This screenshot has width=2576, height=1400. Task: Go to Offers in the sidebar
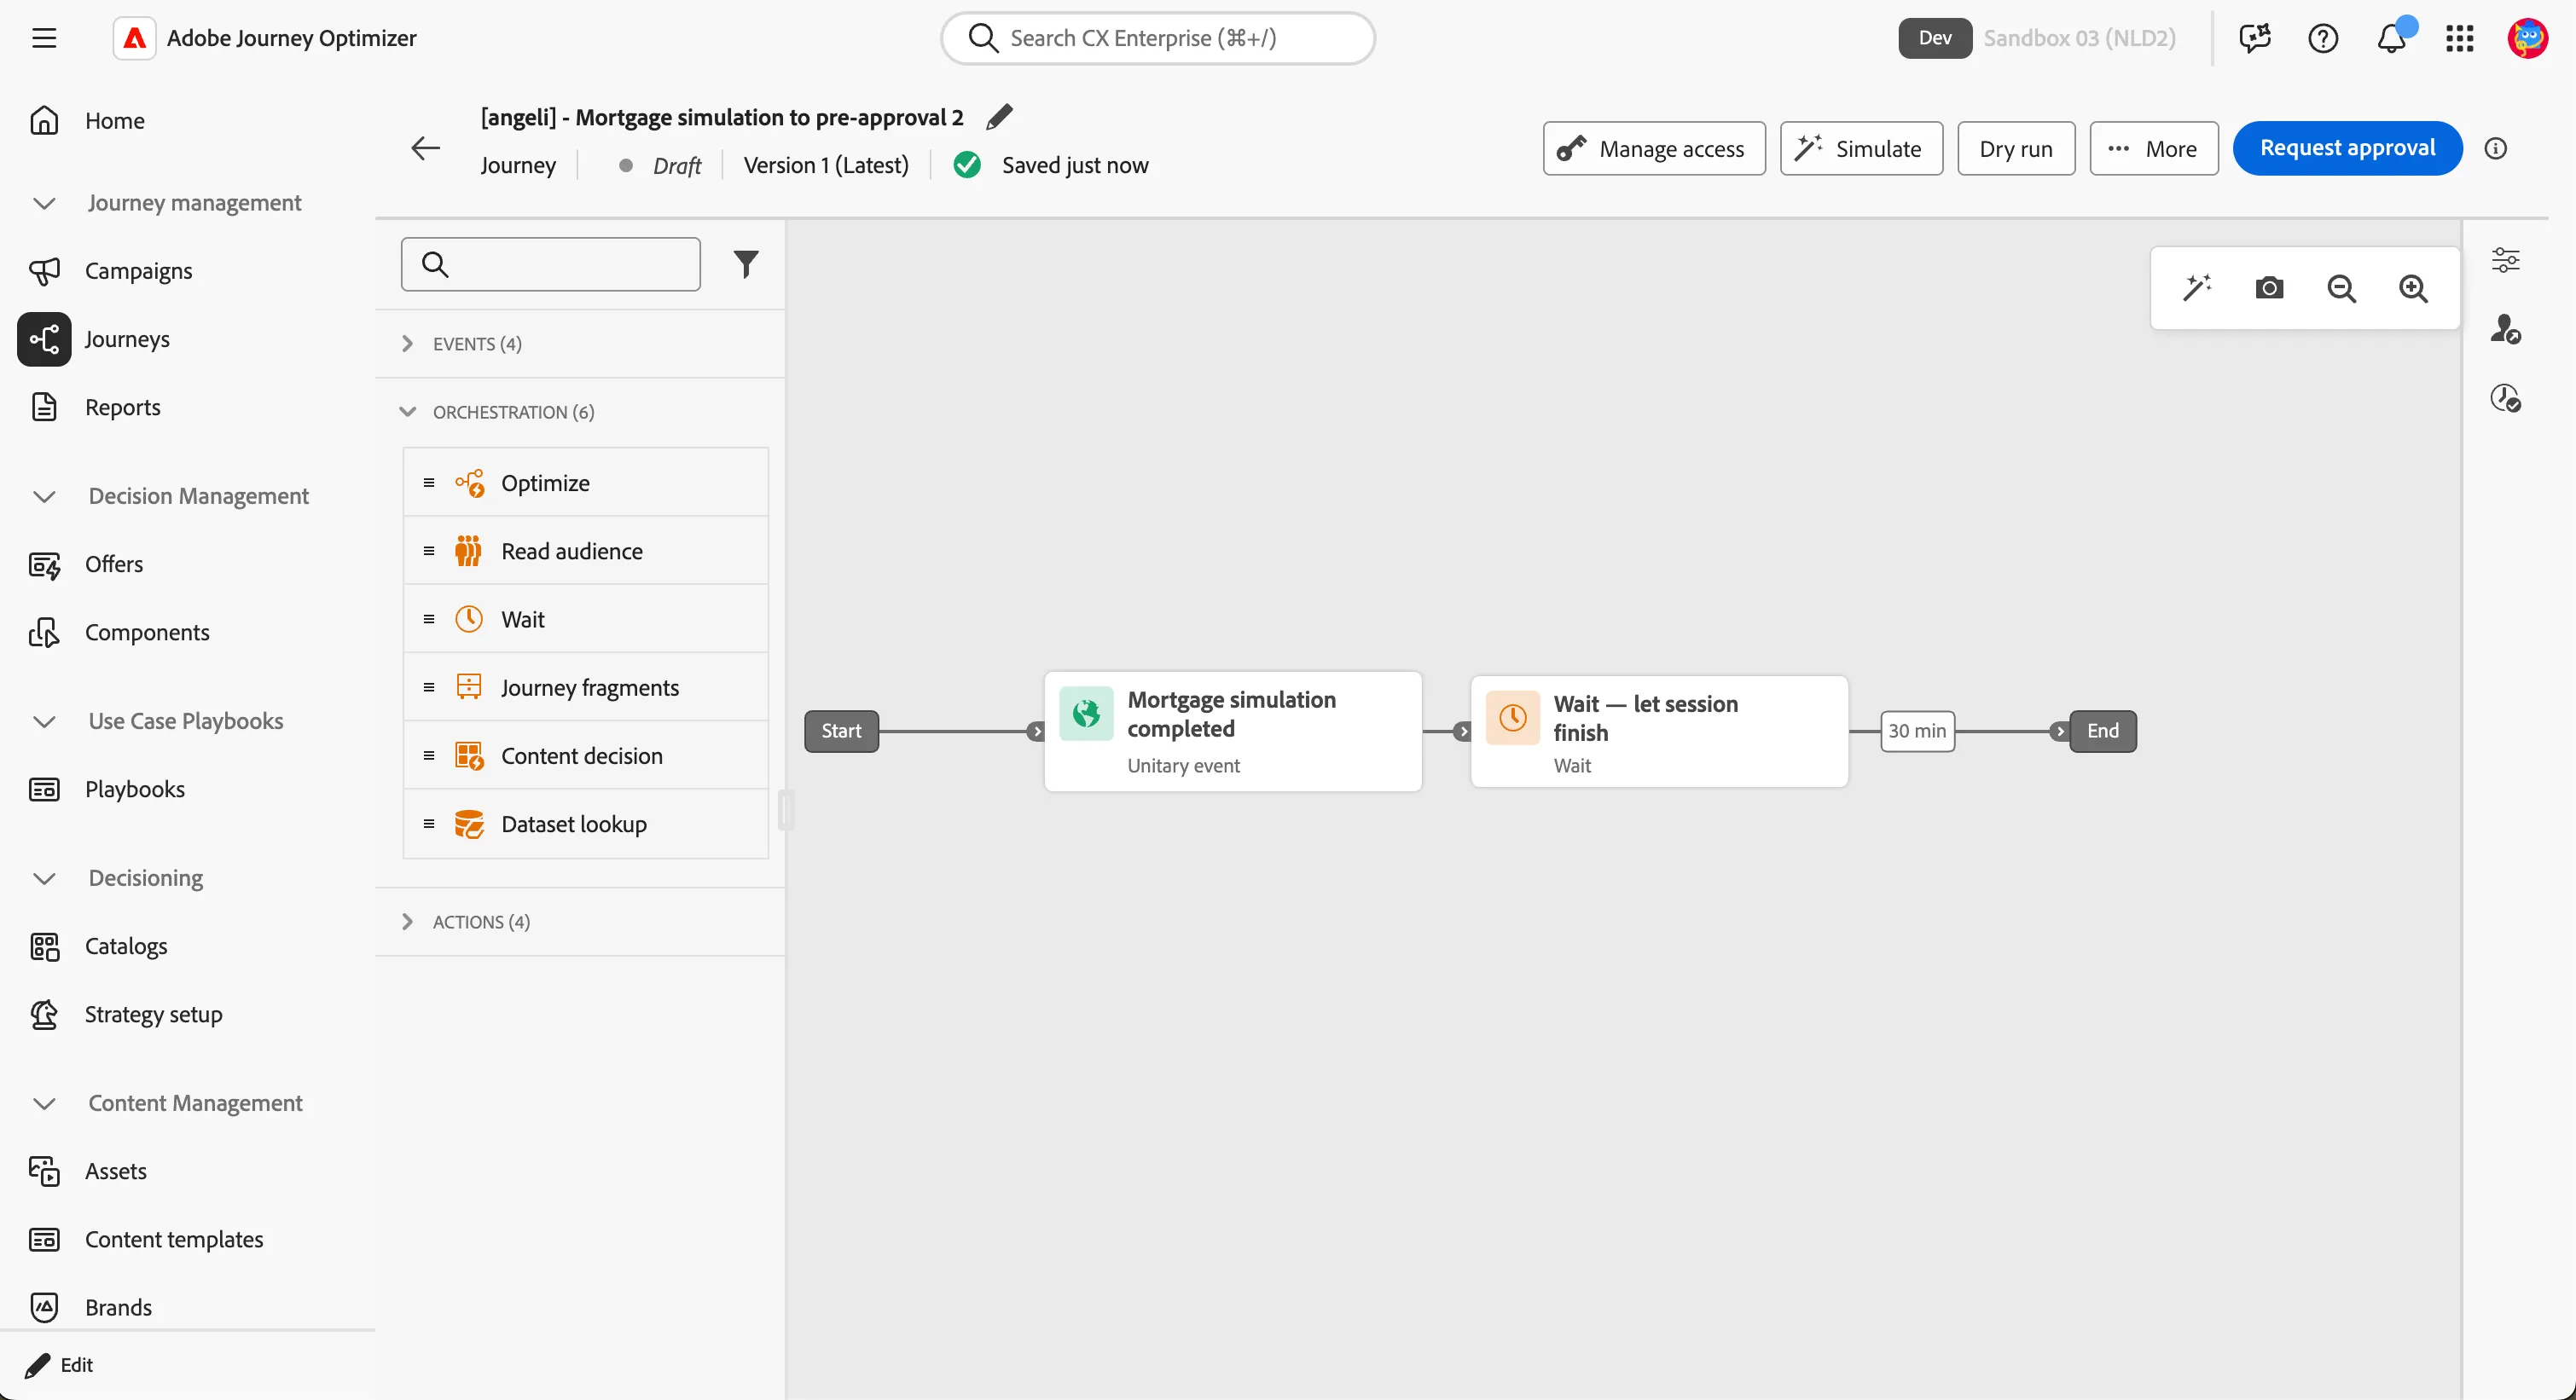114,564
